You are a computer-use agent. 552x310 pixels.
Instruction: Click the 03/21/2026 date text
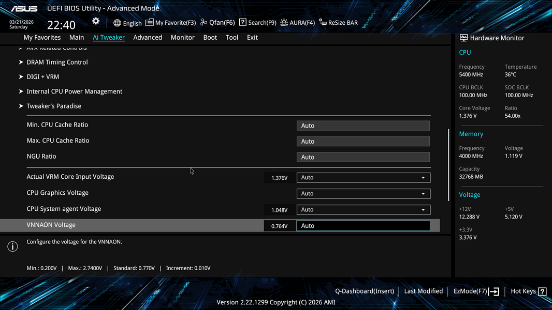tap(21, 22)
